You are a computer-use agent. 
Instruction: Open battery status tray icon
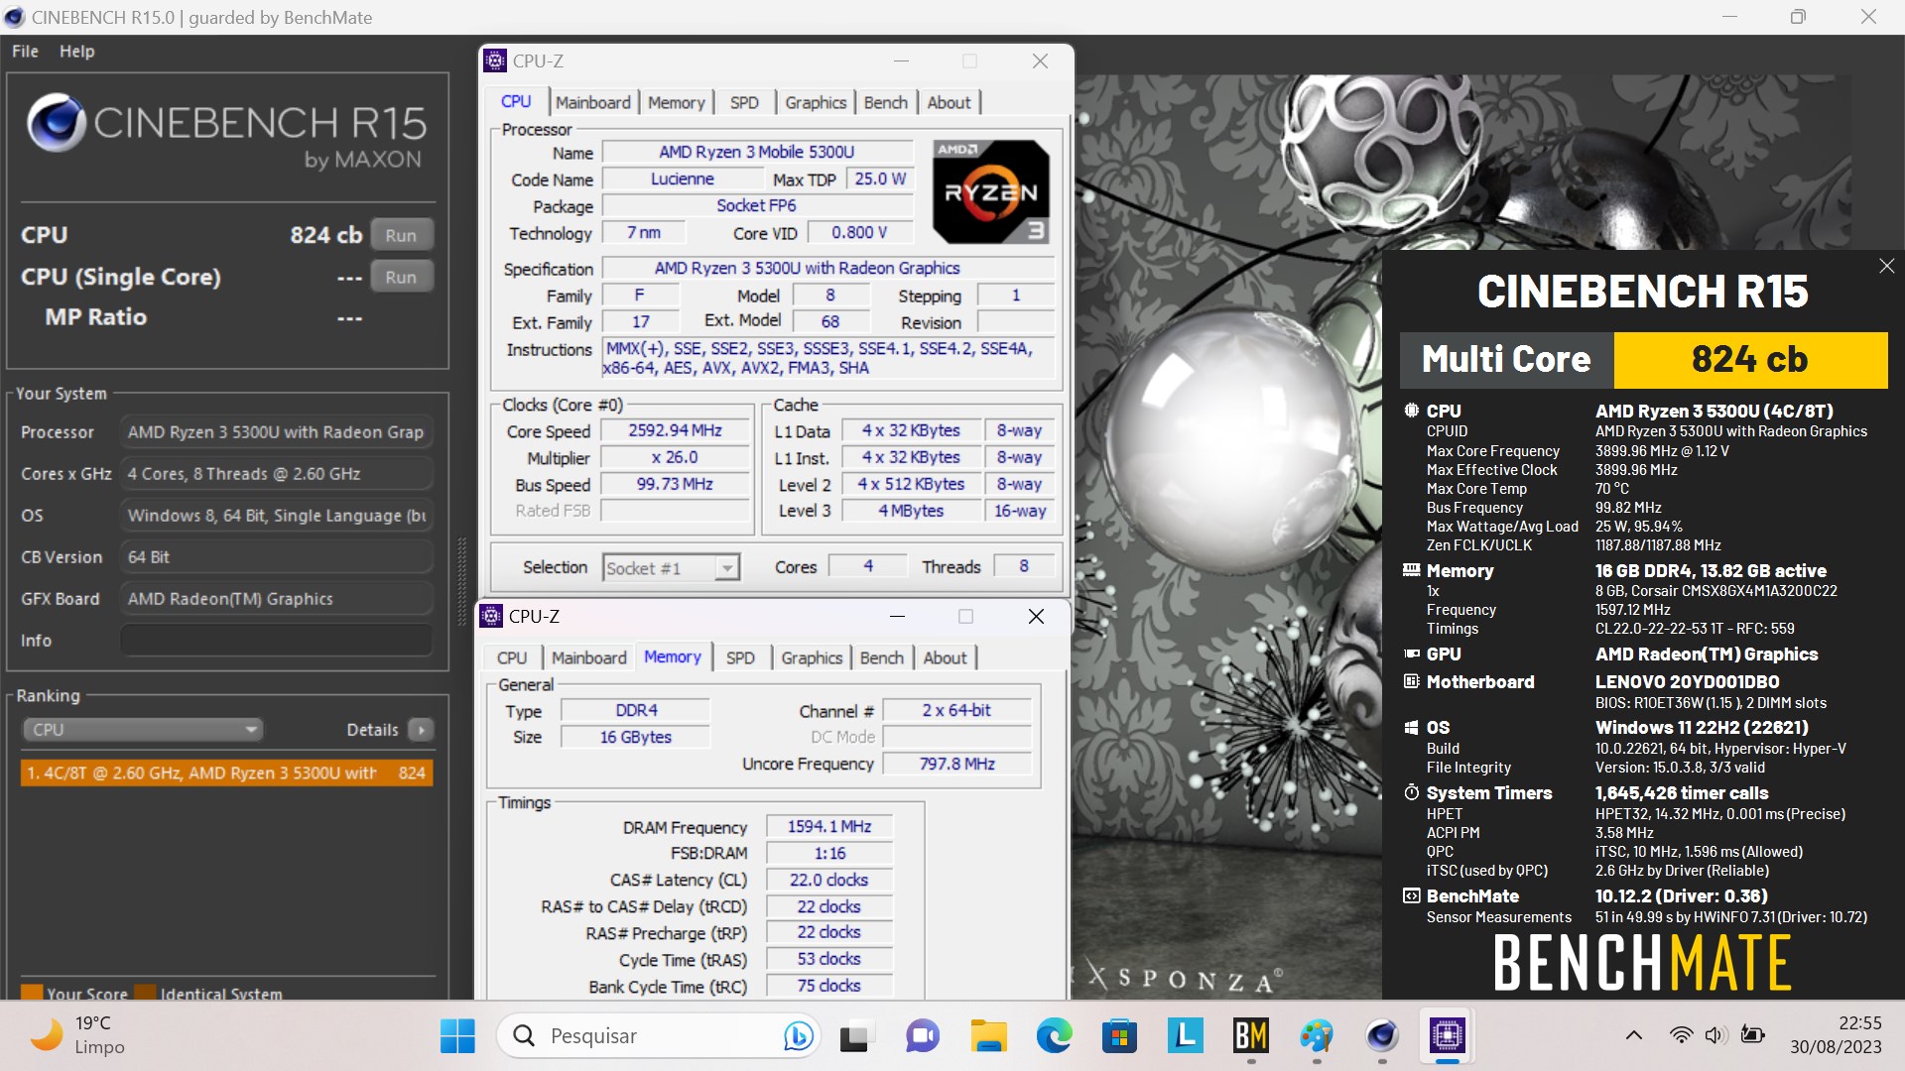(x=1752, y=1035)
